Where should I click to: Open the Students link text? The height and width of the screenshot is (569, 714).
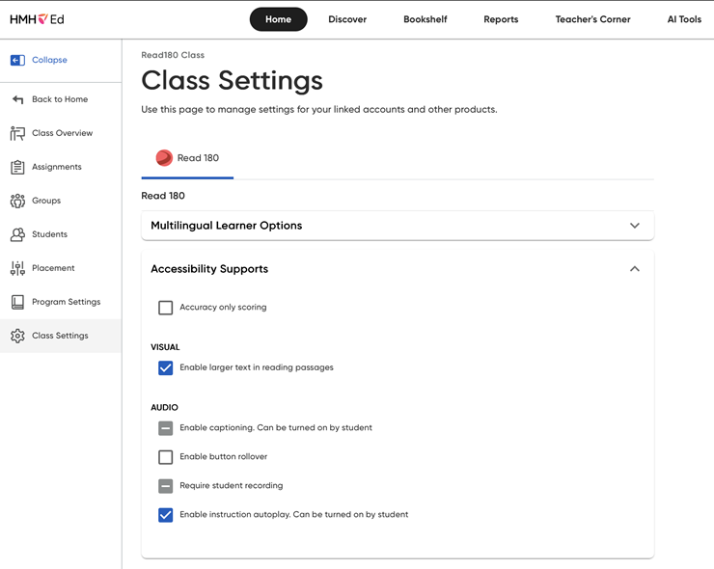(x=49, y=234)
